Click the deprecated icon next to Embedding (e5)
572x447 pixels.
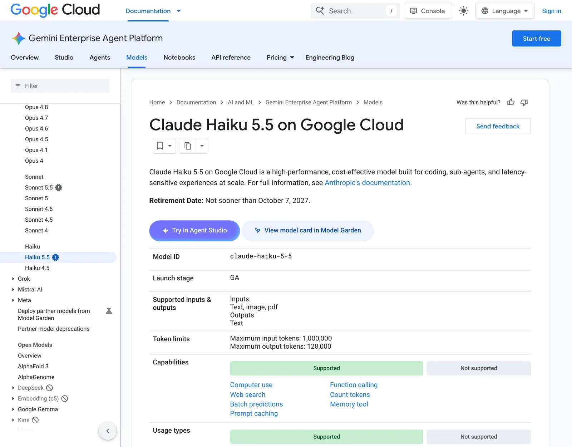65,398
